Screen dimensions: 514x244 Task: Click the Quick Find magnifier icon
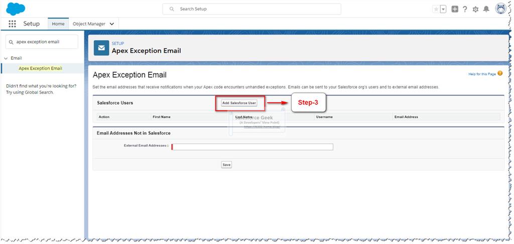coord(11,42)
